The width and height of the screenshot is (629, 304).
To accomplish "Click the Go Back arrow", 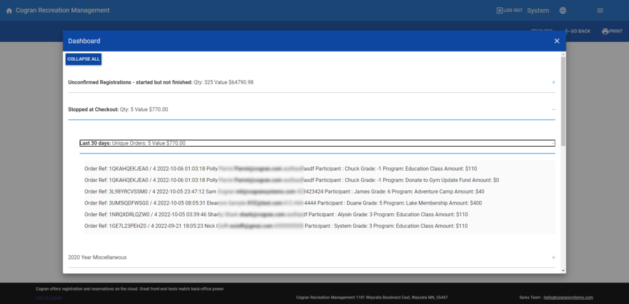I will tap(567, 31).
